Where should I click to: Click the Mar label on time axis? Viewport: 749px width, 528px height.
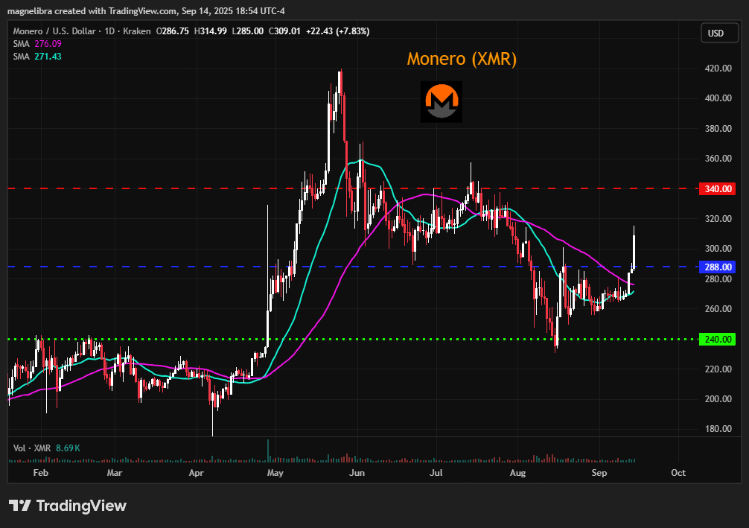coord(114,473)
